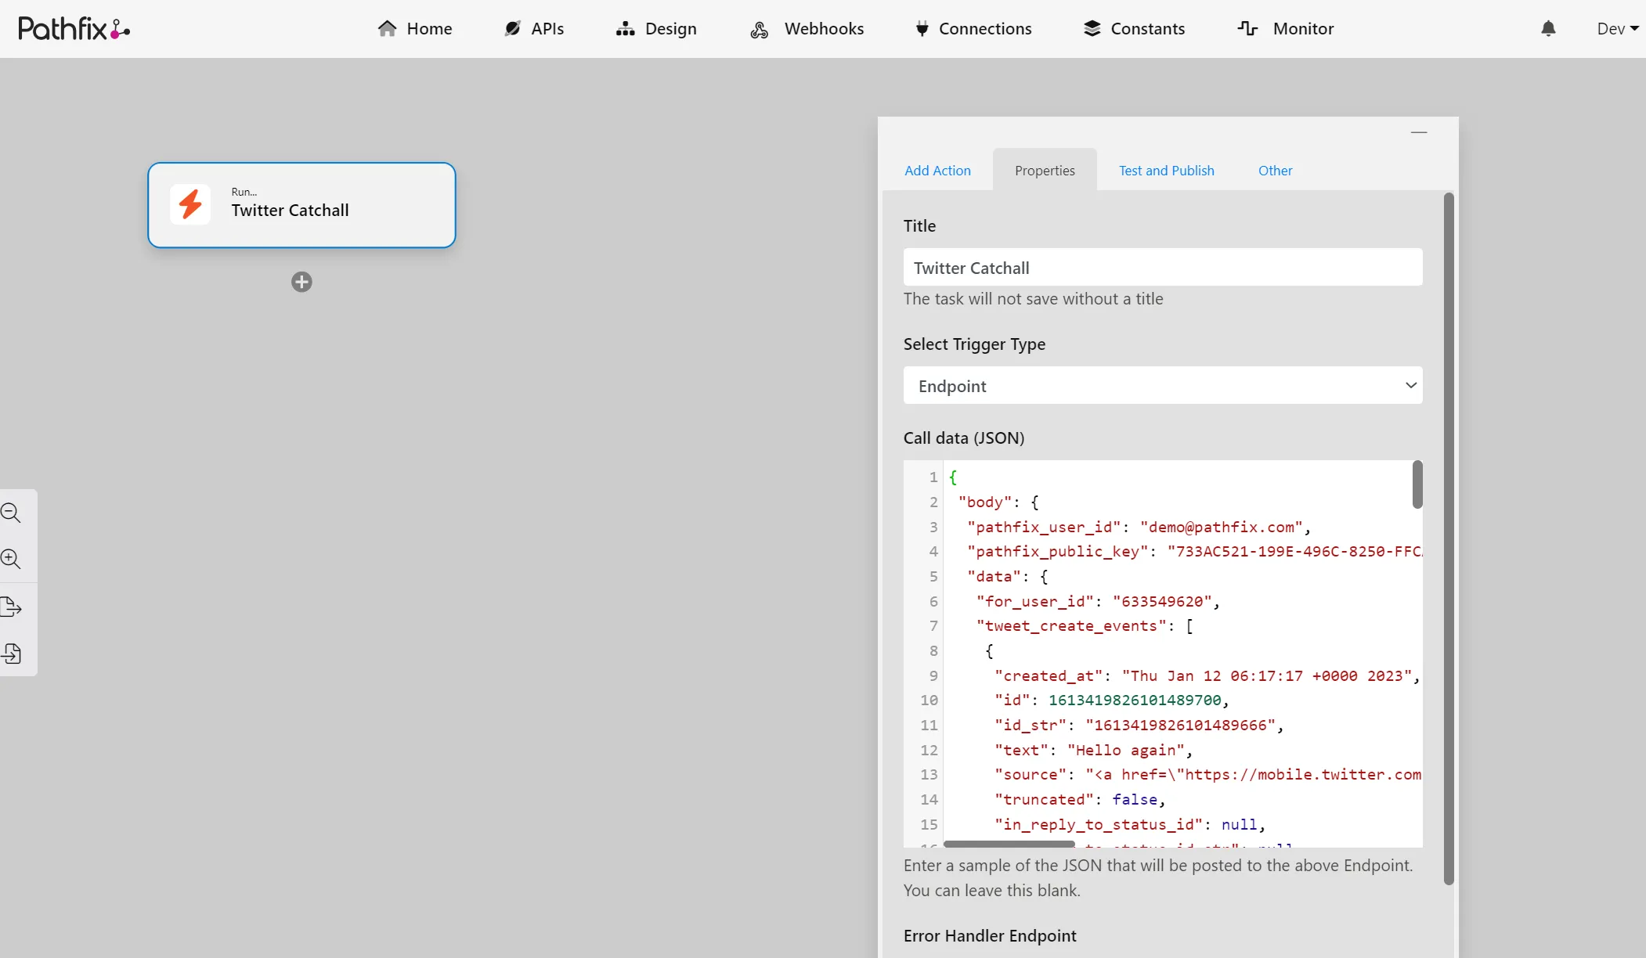
Task: Click the Pathfix logo
Action: tap(74, 29)
